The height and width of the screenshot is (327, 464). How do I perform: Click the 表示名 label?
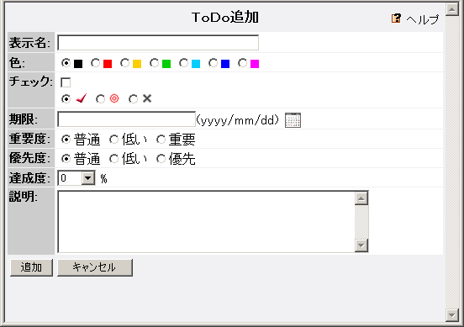click(29, 43)
